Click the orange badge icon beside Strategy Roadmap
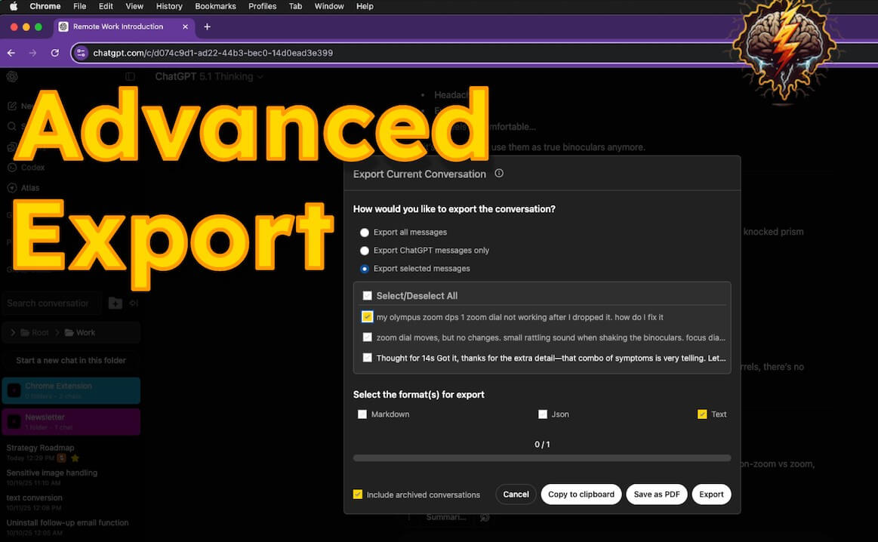Image resolution: width=878 pixels, height=542 pixels. click(62, 458)
